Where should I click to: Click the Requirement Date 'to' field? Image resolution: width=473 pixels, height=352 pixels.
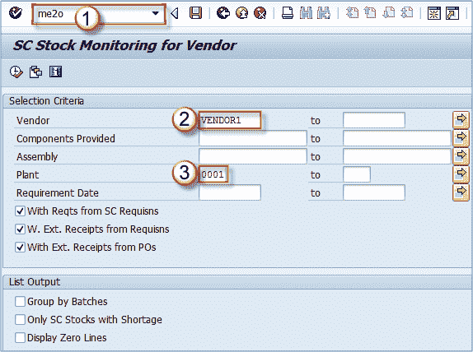[x=374, y=192]
